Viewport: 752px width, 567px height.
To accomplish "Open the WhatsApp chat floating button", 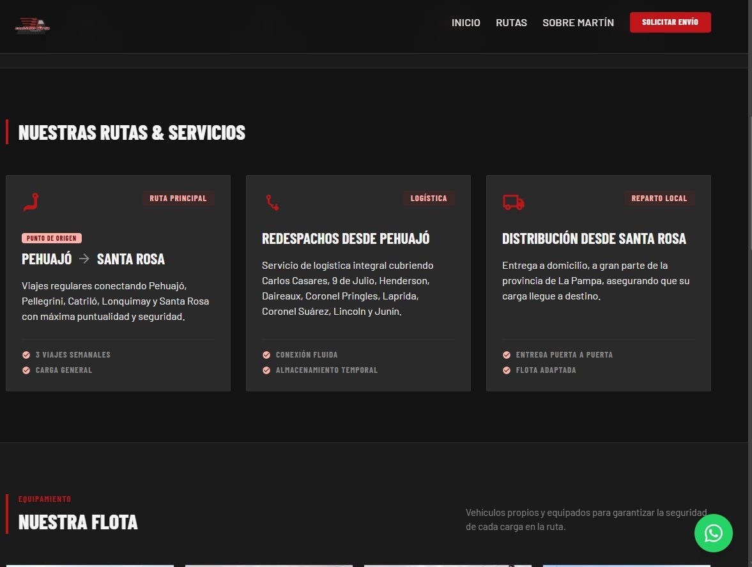I will tap(713, 533).
